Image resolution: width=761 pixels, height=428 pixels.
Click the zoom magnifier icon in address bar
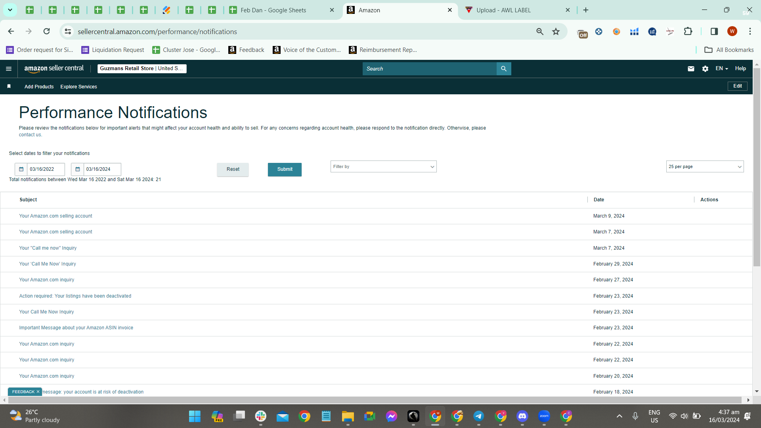540,31
